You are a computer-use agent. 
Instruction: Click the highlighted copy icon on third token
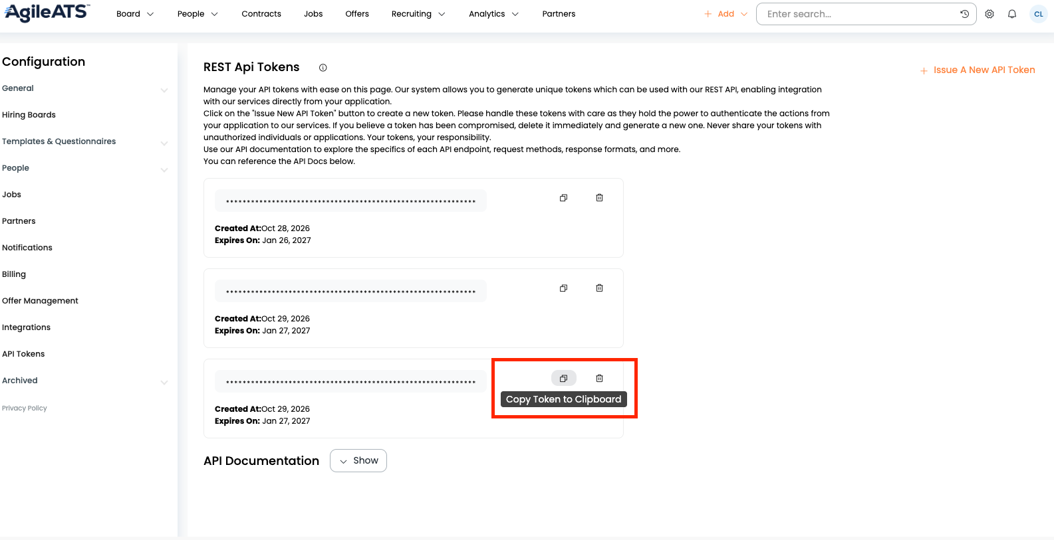(563, 379)
